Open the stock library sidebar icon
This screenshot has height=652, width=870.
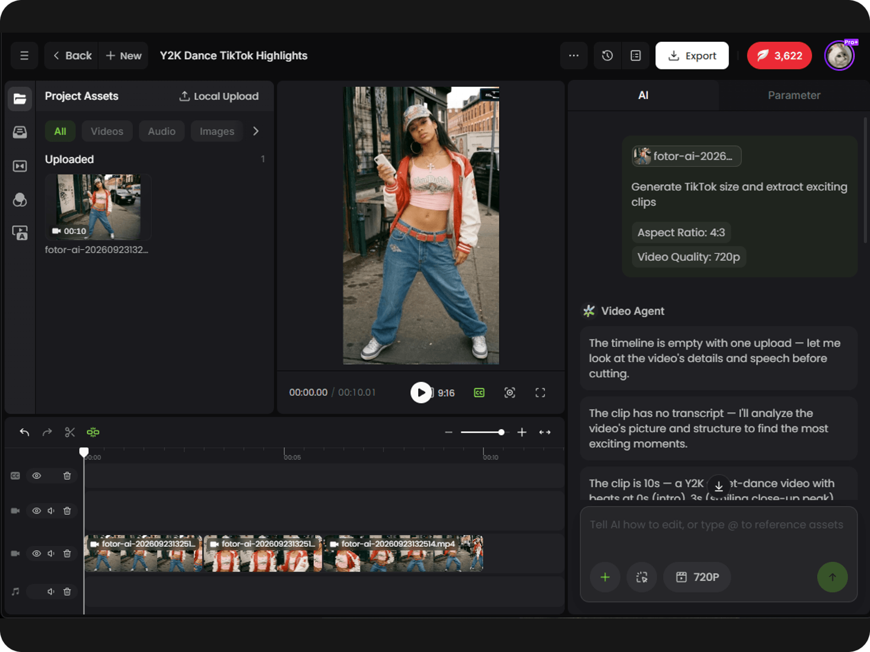20,132
